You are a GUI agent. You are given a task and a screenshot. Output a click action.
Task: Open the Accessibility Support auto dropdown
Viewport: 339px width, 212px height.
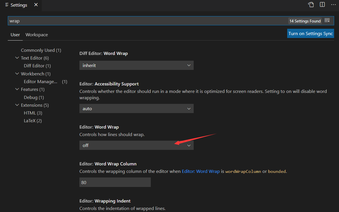click(136, 108)
